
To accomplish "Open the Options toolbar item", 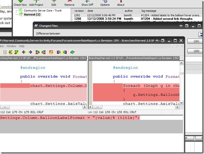I will click(x=105, y=3).
